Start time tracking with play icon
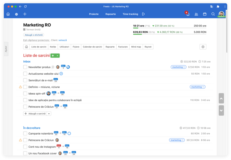The height and width of the screenshot is (160, 231). point(144,14)
